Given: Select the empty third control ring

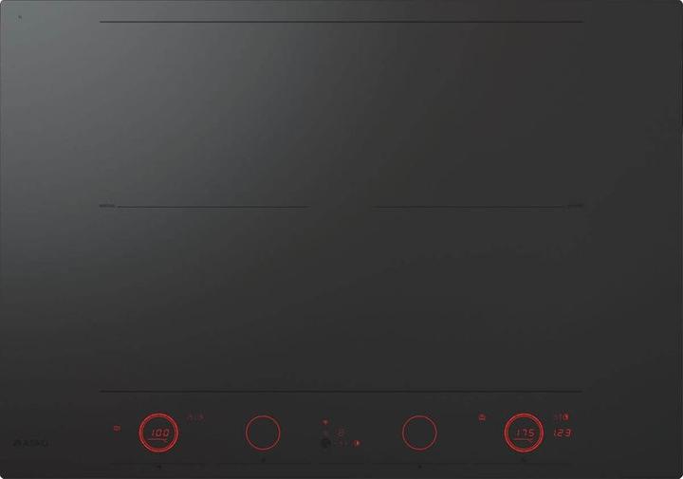Looking at the screenshot, I should (419, 433).
